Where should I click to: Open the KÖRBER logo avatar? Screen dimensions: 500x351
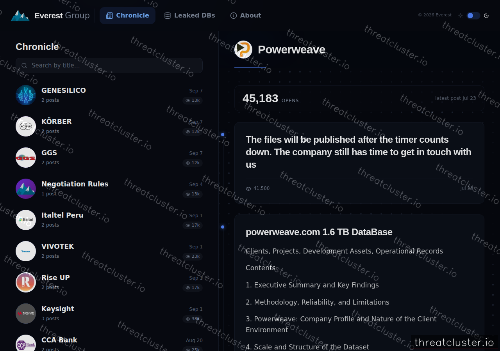point(26,126)
